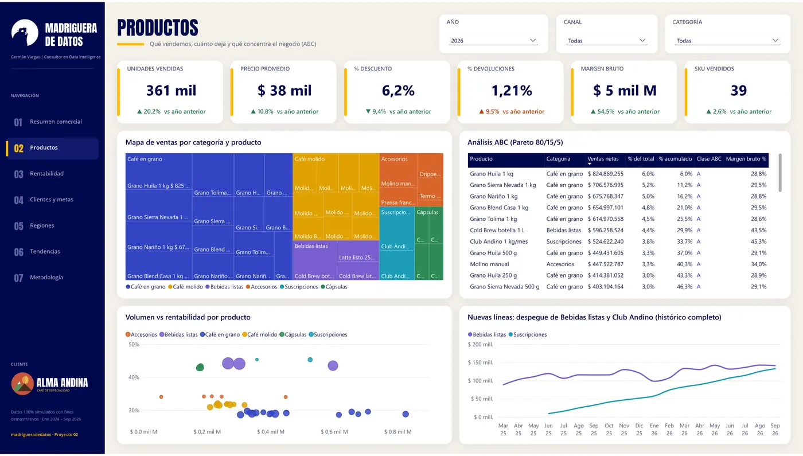Click the Clase ABC column header

tap(709, 159)
